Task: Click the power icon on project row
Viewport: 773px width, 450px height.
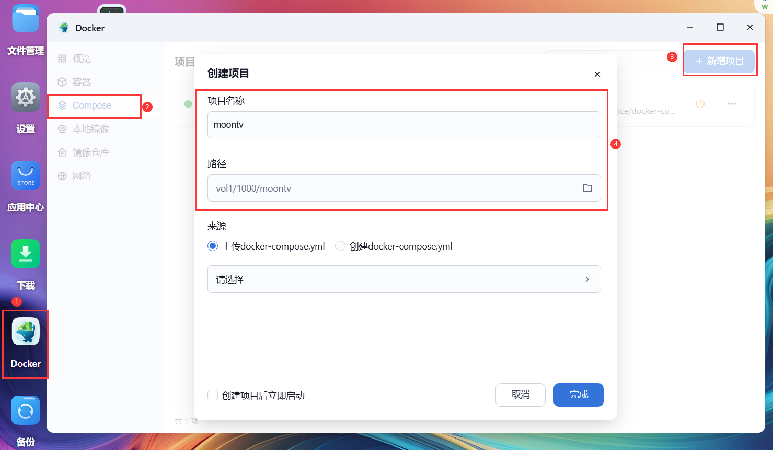Action: (700, 104)
